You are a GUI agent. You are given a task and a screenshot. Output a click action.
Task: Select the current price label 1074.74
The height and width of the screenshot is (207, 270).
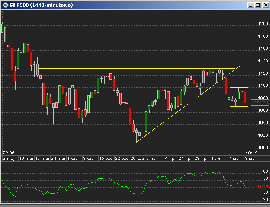pos(260,103)
